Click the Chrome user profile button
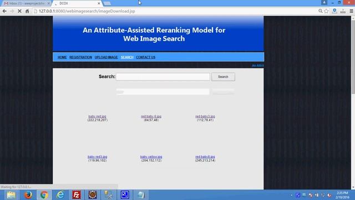The width and height of the screenshot is (355, 200). click(x=324, y=2)
